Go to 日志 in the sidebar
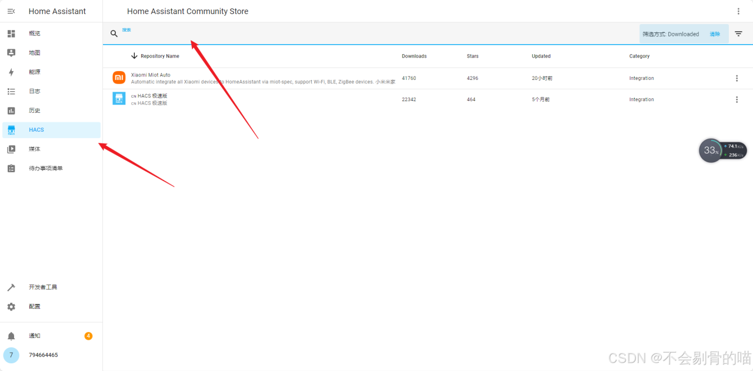 point(35,91)
